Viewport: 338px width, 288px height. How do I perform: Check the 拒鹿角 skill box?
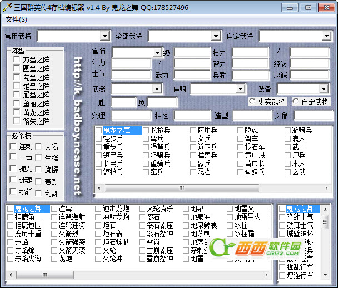[x=11, y=217]
